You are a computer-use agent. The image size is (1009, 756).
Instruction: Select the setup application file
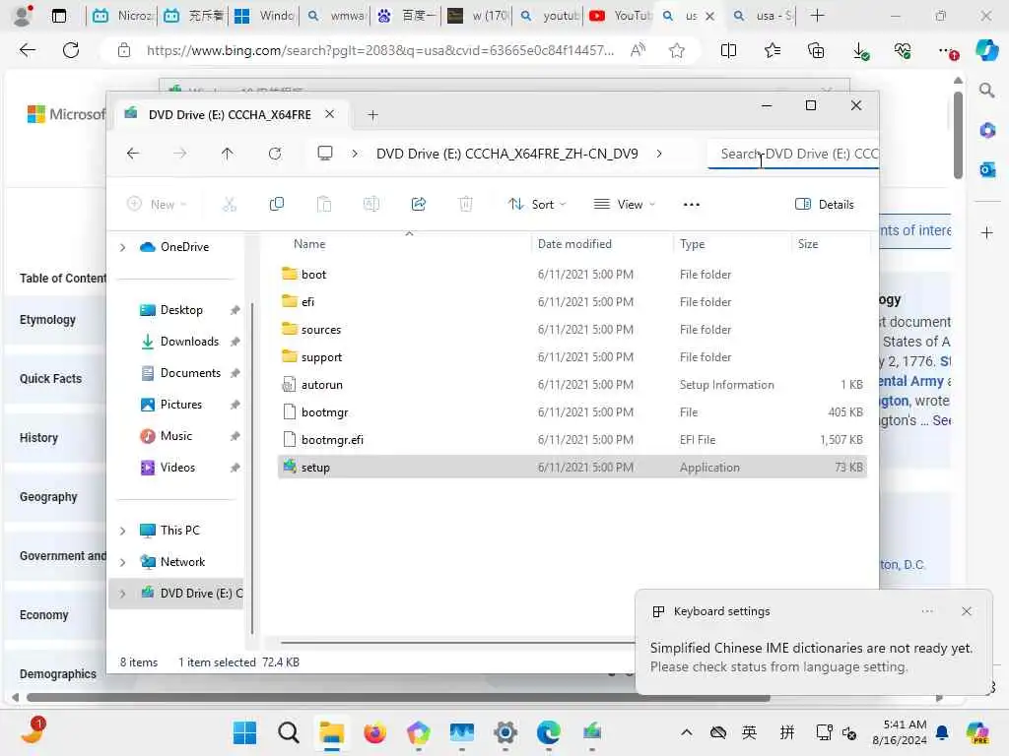pyautogui.click(x=572, y=468)
